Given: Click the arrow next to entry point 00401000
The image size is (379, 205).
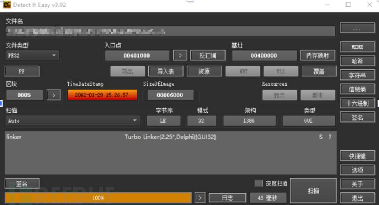Looking at the screenshot, I should 180,56.
